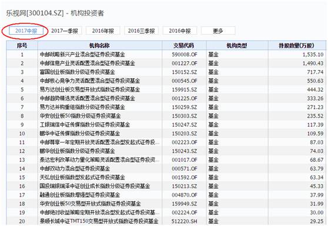Viewport: 328px width, 226px height.
Task: Open the 2016年报 tab
Action: click(x=103, y=31)
